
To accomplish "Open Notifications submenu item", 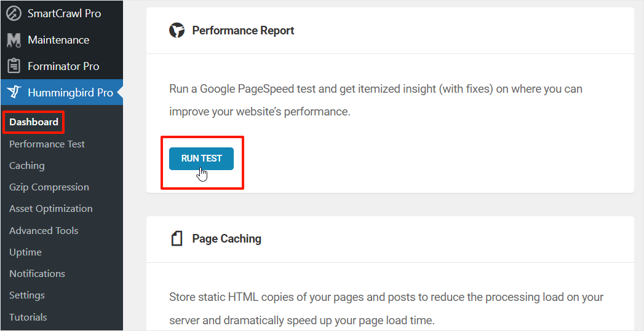I will tap(37, 273).
